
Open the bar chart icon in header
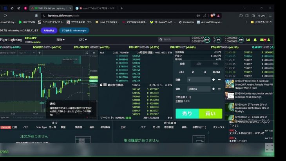tap(248, 40)
